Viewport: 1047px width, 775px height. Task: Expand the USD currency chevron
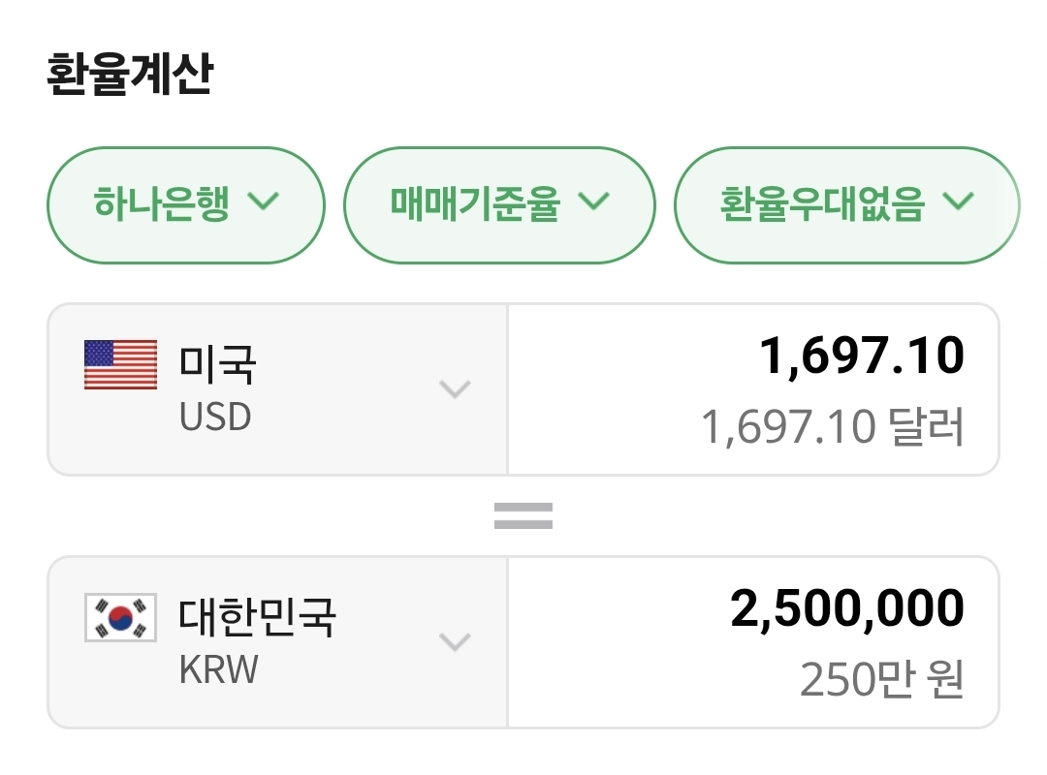coord(455,389)
